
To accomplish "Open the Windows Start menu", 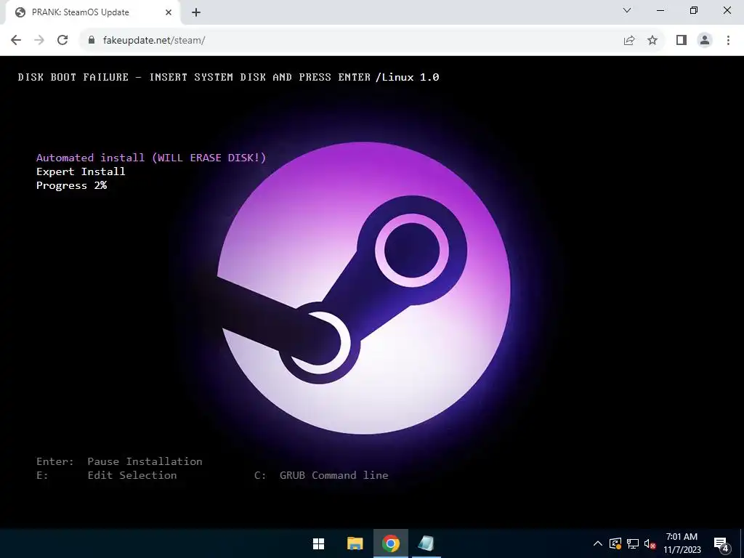I will [x=319, y=543].
